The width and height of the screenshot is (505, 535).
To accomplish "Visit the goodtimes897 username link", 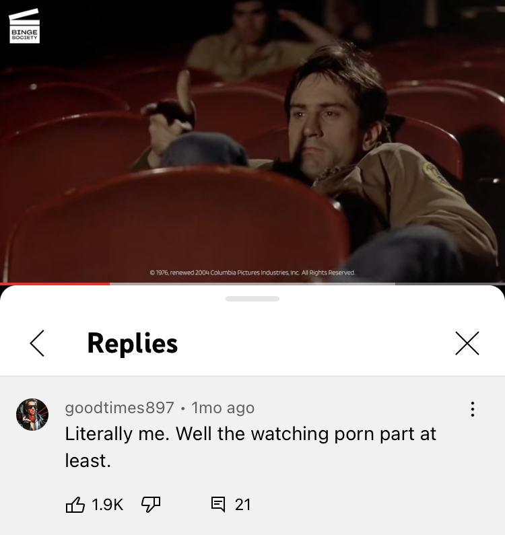I will click(x=119, y=407).
